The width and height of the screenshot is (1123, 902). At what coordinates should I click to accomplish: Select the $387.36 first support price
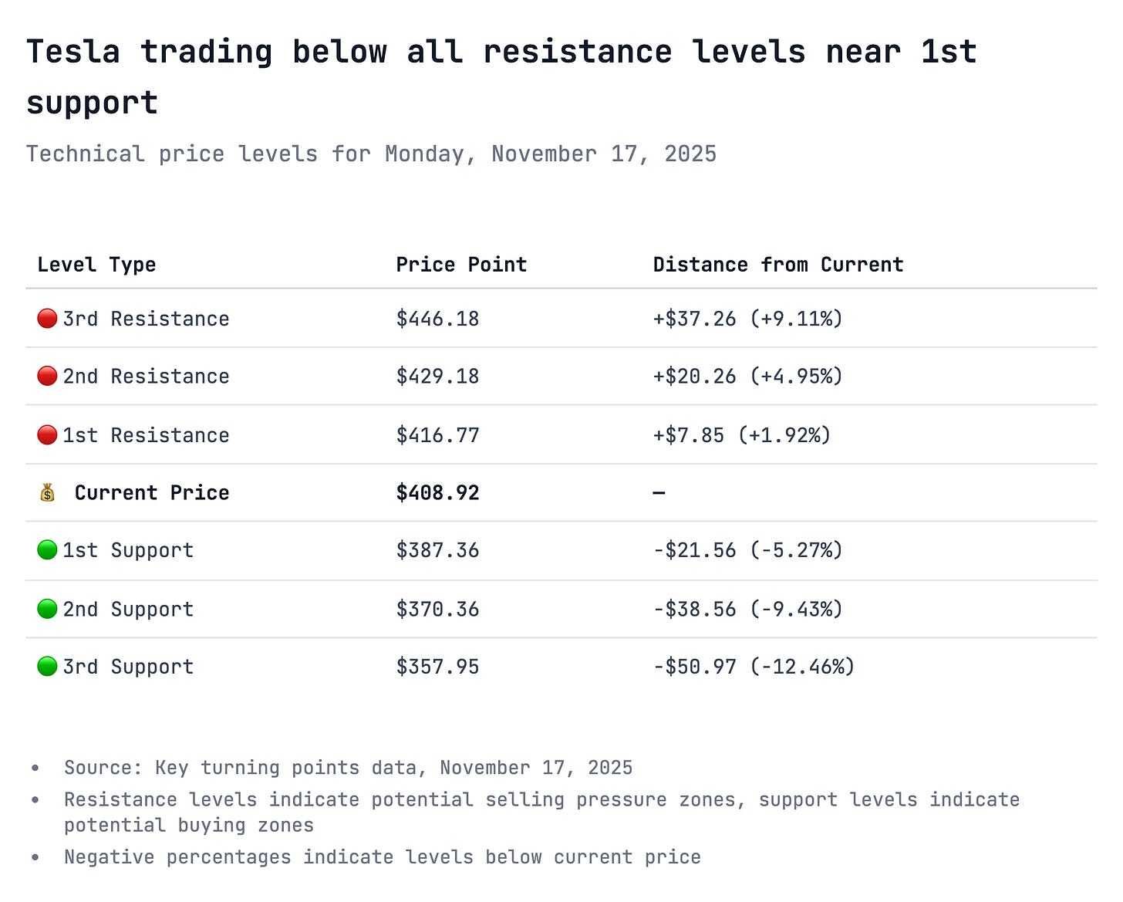click(x=437, y=550)
